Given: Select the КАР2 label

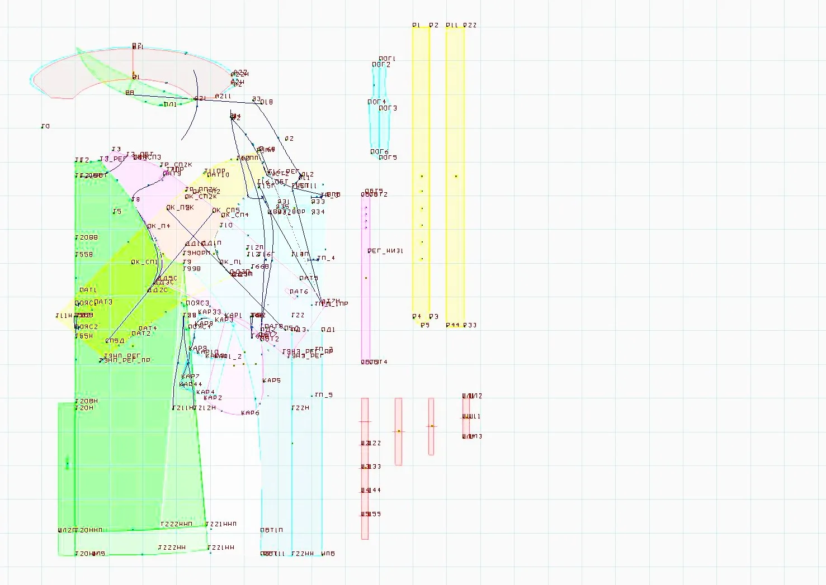Looking at the screenshot, I should tap(213, 398).
